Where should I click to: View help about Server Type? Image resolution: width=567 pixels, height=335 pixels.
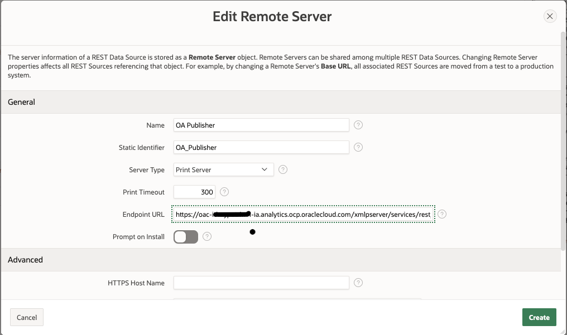click(x=283, y=169)
